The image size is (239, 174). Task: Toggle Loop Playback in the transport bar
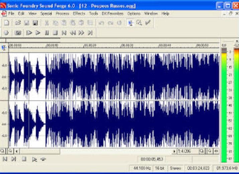coord(18,33)
